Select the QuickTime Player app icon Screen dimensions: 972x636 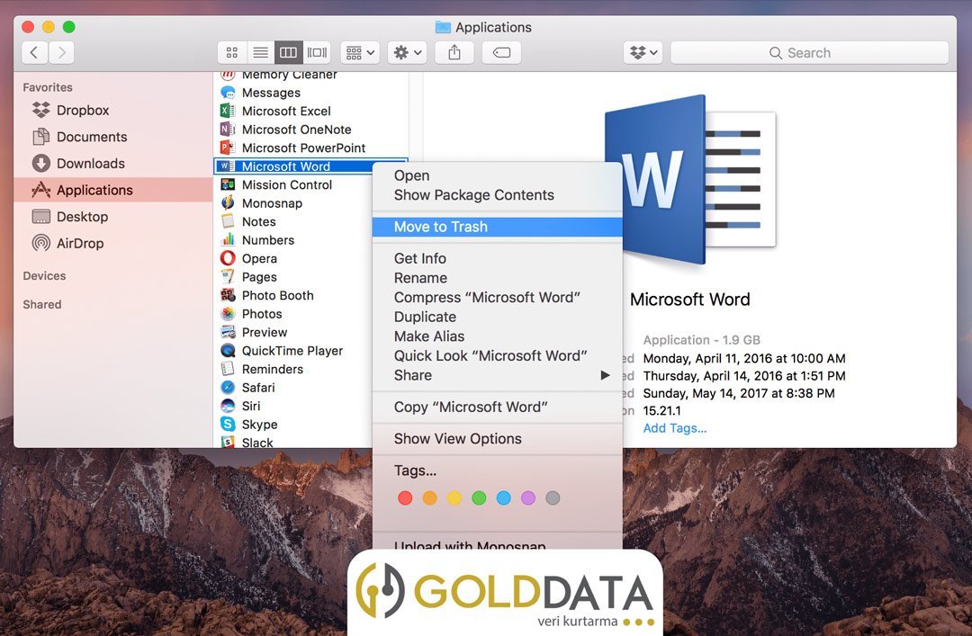[228, 351]
